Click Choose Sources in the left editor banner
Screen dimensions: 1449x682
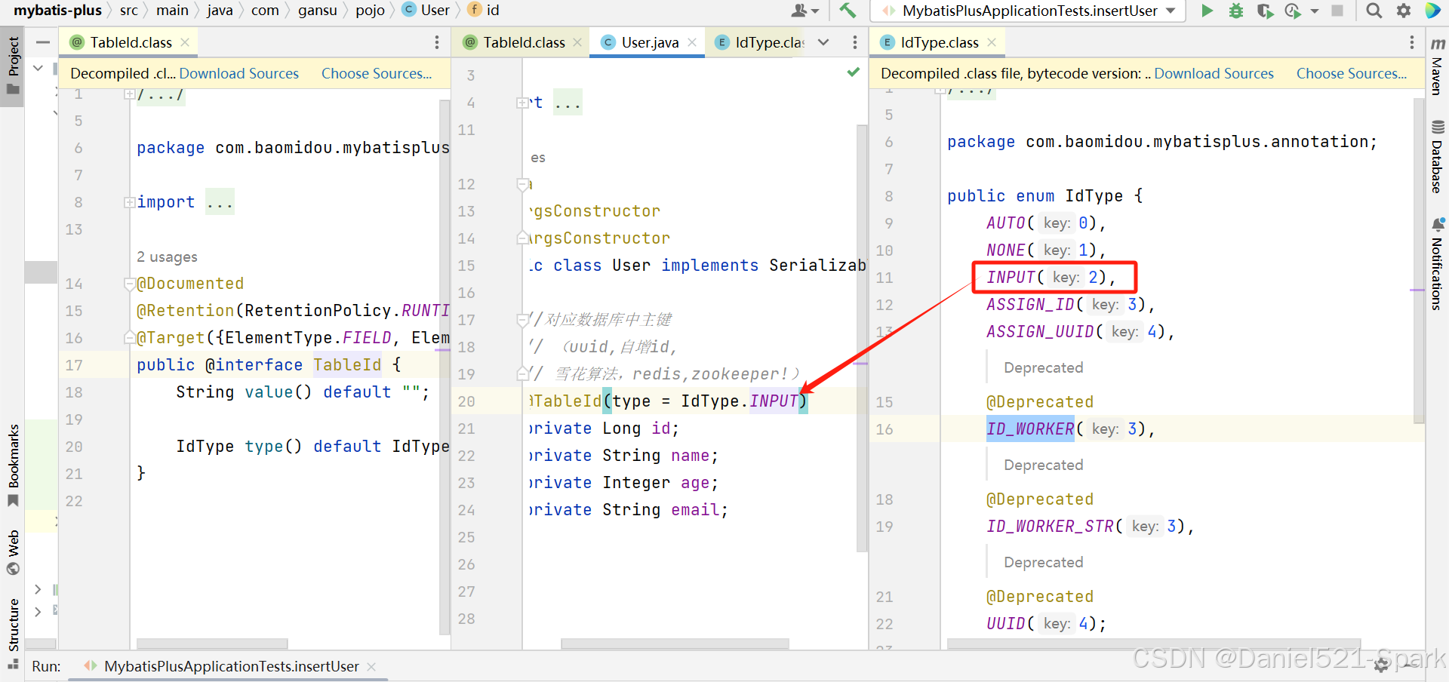pyautogui.click(x=377, y=73)
